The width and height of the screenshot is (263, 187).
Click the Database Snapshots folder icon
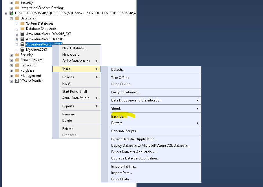pyautogui.click(x=23, y=28)
